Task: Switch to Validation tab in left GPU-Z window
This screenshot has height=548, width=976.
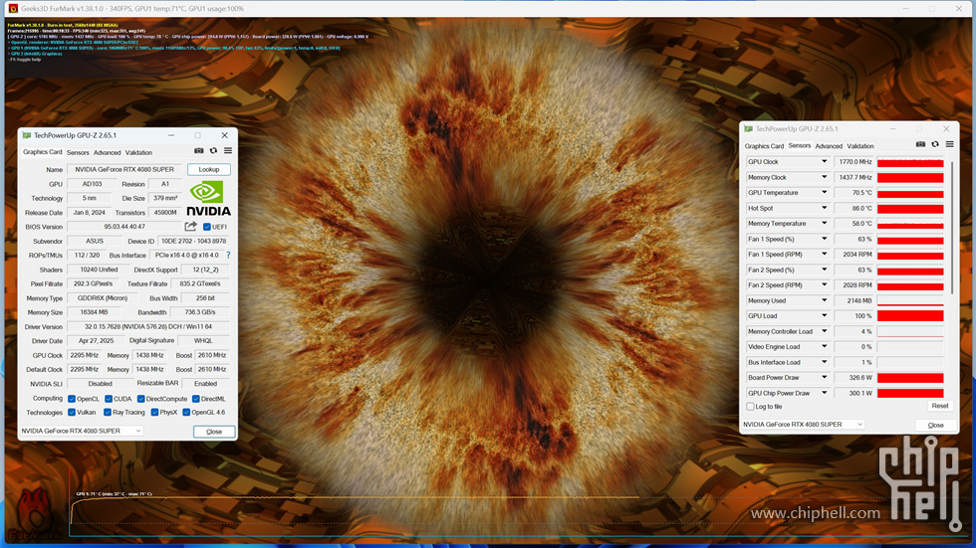Action: 138,152
